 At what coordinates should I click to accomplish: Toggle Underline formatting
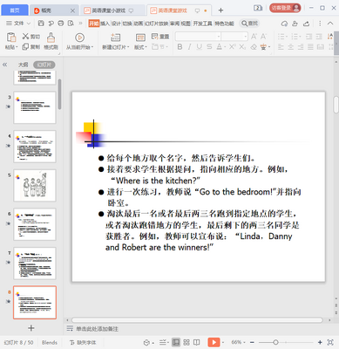[199, 46]
